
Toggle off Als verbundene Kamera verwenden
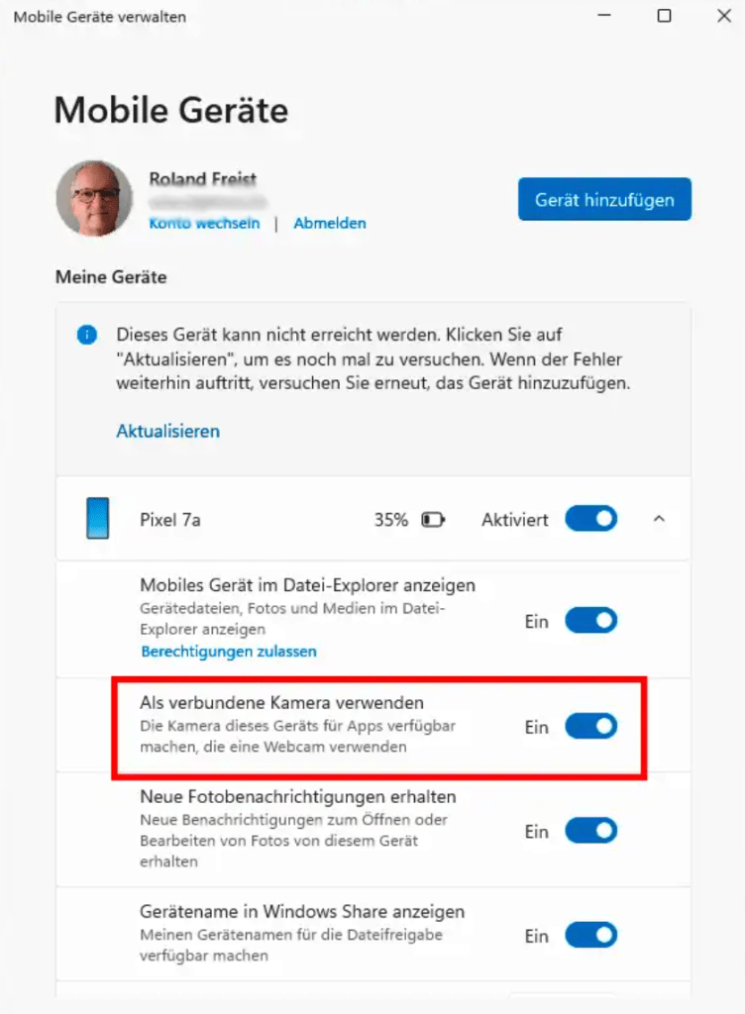(x=590, y=726)
